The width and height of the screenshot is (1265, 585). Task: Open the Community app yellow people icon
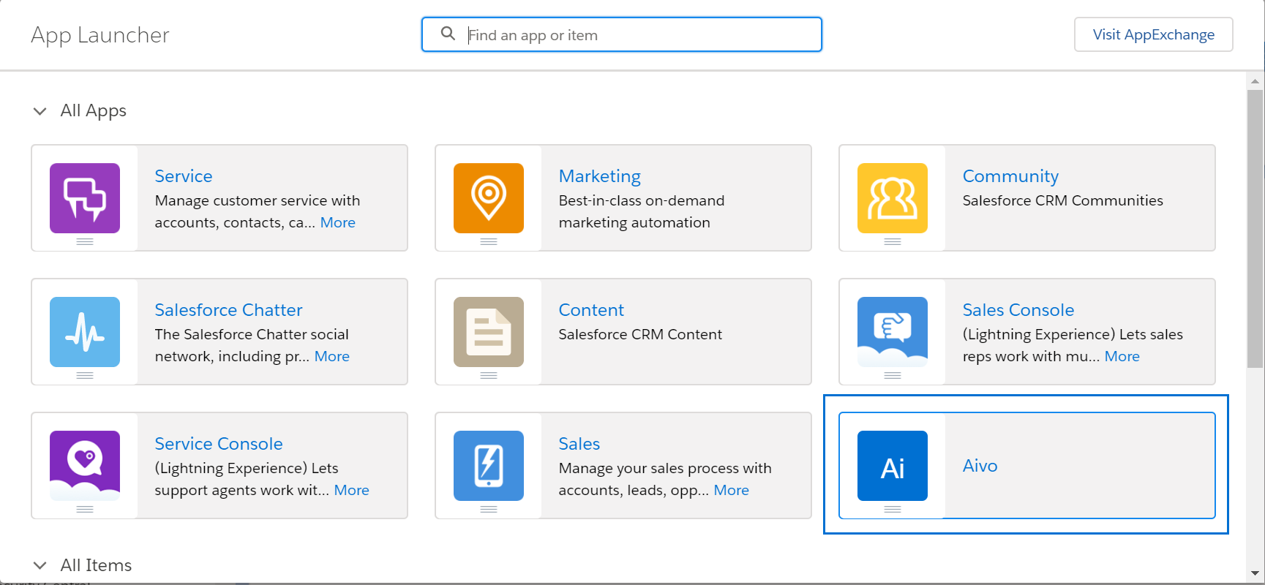tap(893, 198)
